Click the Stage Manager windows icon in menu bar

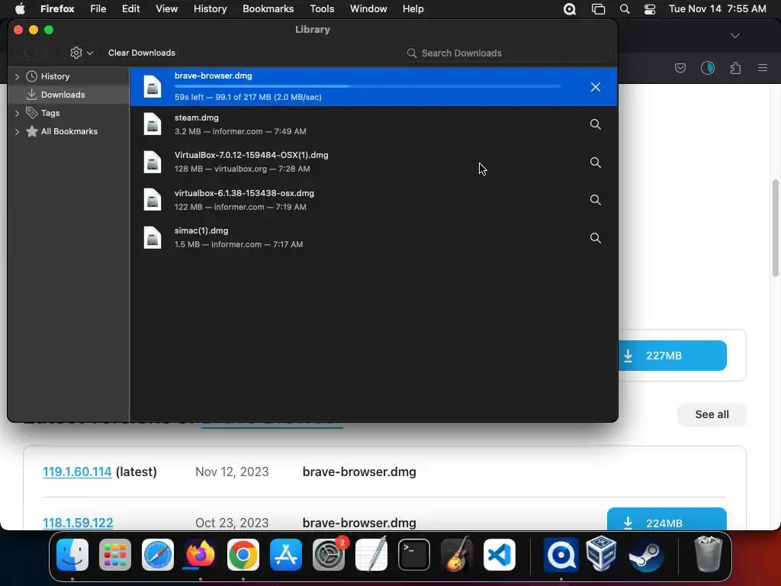[x=598, y=9]
